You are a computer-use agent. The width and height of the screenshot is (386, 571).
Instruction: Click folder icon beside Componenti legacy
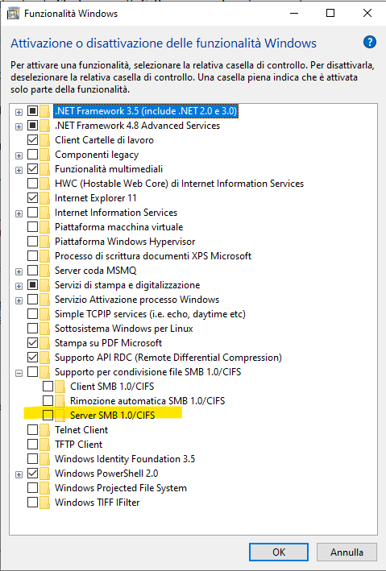pyautogui.click(x=45, y=155)
